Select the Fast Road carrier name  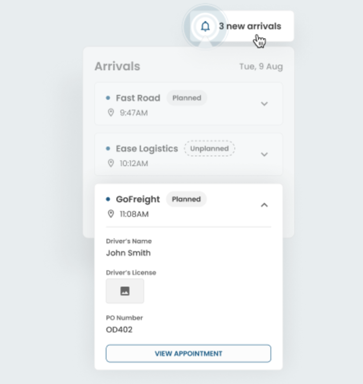click(138, 98)
